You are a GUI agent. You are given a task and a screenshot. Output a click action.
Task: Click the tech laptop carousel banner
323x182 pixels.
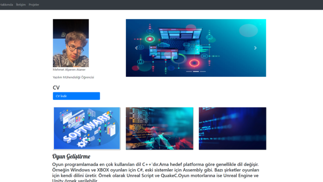(196, 48)
